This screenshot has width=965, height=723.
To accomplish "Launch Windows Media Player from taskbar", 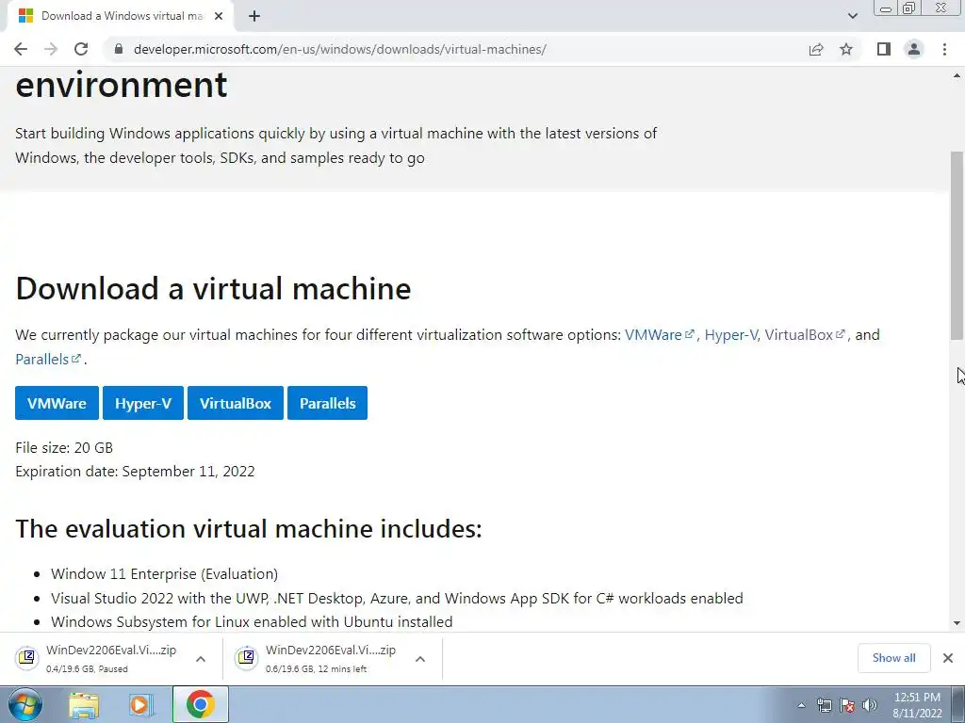I will [x=141, y=704].
